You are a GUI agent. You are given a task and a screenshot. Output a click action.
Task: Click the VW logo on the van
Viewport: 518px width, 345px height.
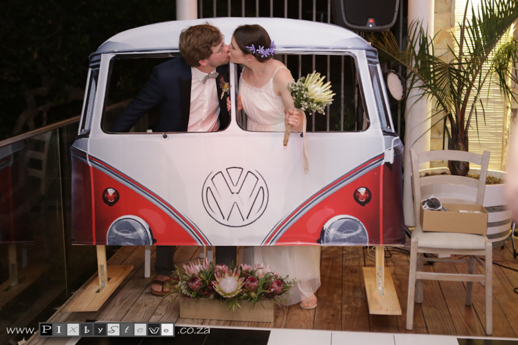point(235,197)
